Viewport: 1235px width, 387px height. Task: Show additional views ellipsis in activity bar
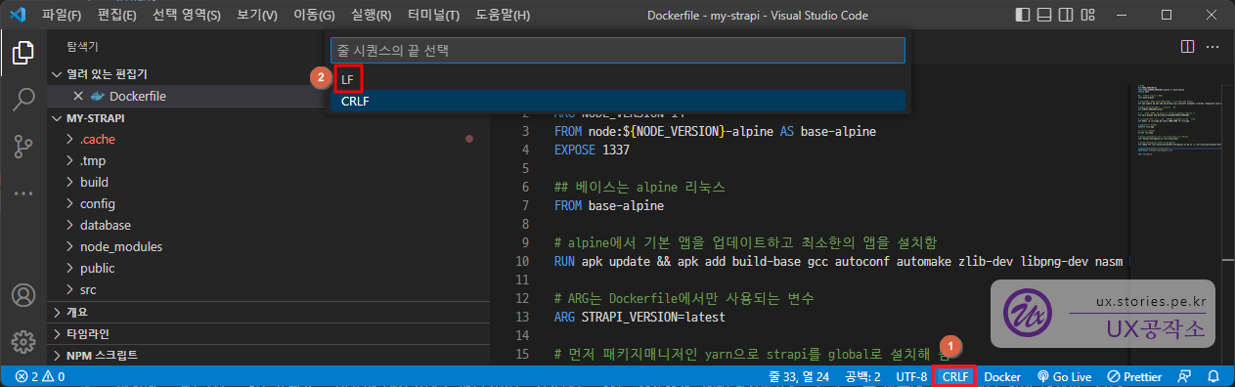pyautogui.click(x=23, y=193)
